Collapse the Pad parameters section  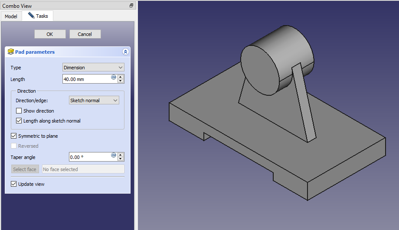click(125, 52)
